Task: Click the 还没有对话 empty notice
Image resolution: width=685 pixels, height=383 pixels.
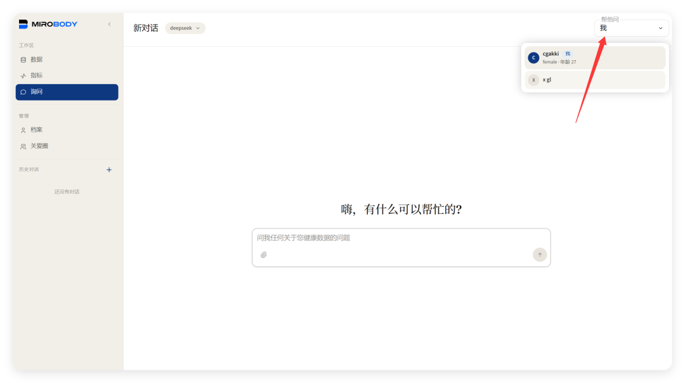Action: (x=67, y=192)
